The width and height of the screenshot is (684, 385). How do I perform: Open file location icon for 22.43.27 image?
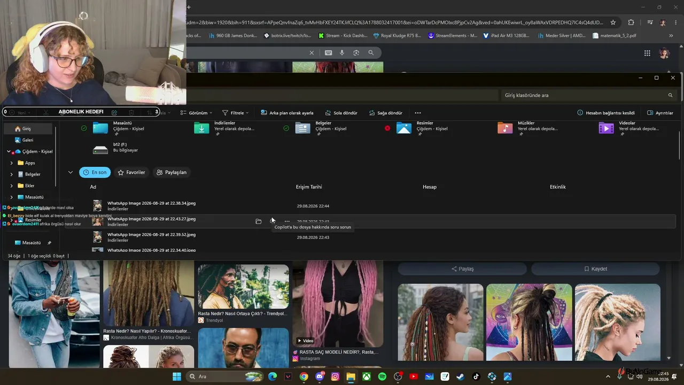point(259,221)
